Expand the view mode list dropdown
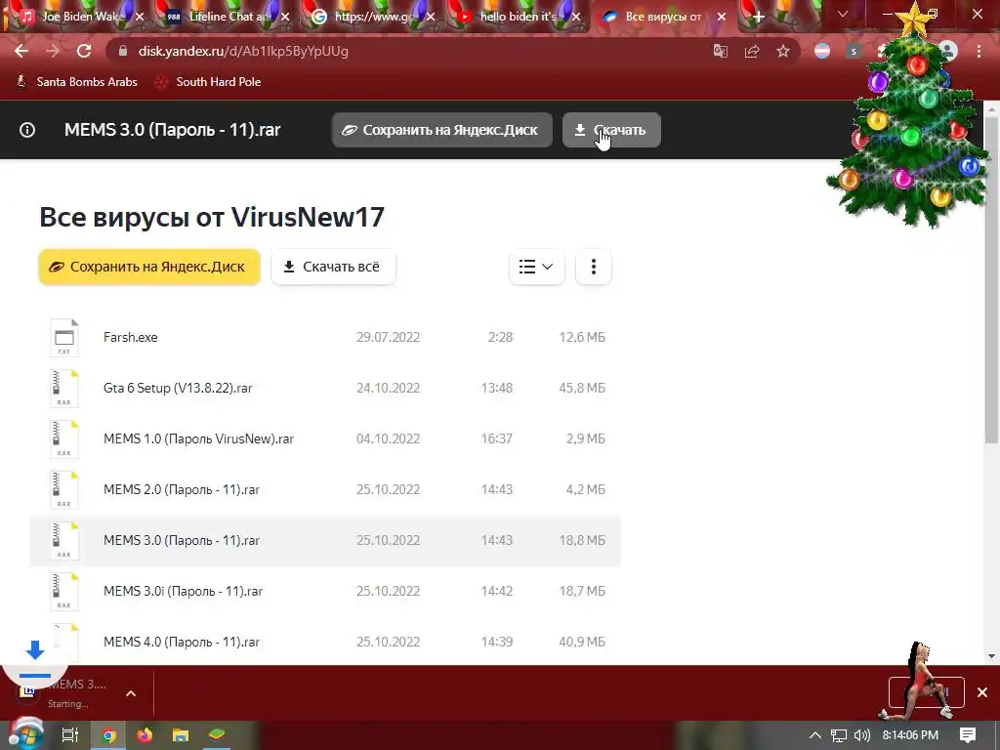Image resolution: width=1000 pixels, height=750 pixels. [x=536, y=267]
